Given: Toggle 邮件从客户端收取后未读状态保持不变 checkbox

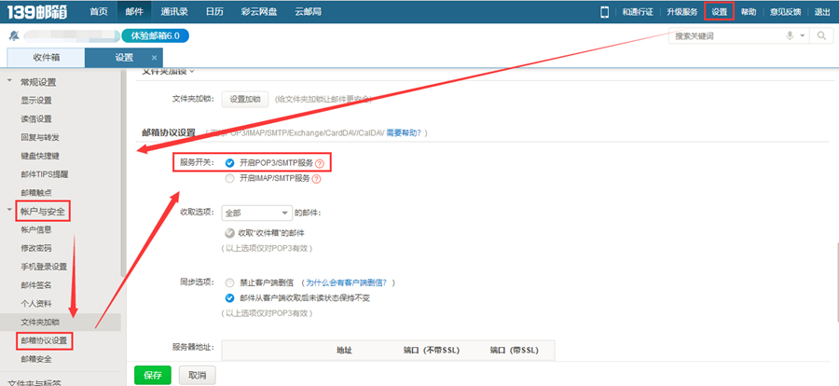Looking at the screenshot, I should [x=230, y=298].
